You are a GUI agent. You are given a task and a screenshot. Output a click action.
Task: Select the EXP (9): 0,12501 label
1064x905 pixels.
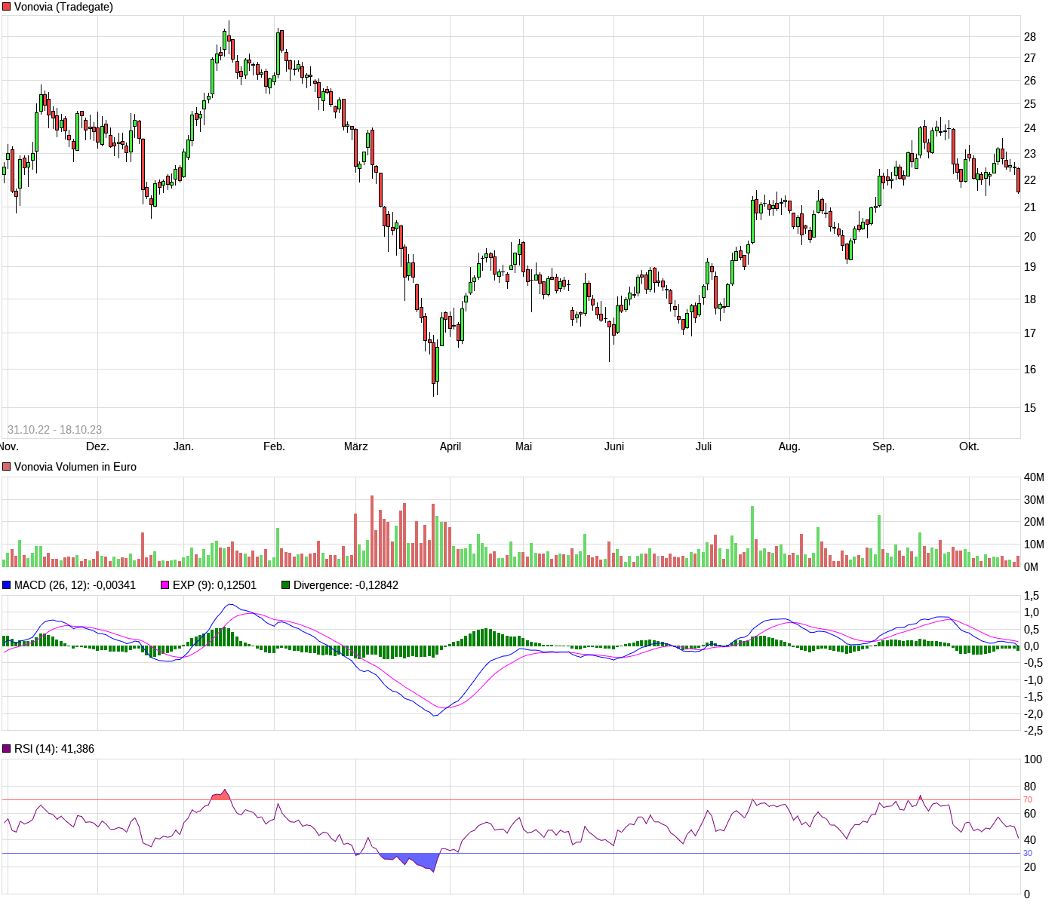click(214, 585)
